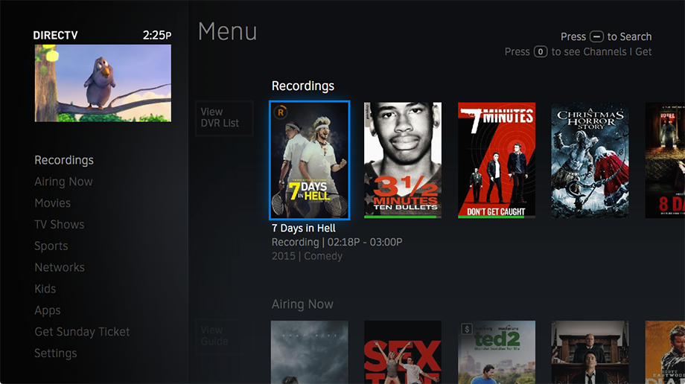Select Get Sunday Ticket menu item

click(82, 332)
